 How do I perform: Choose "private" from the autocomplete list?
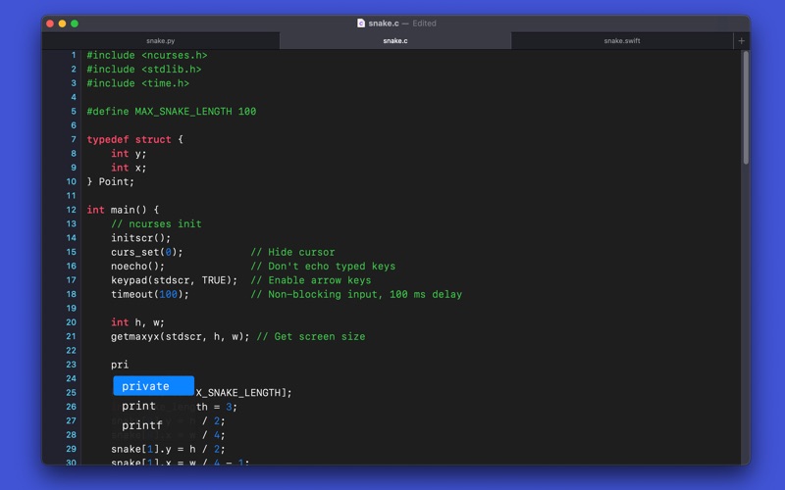coord(146,386)
